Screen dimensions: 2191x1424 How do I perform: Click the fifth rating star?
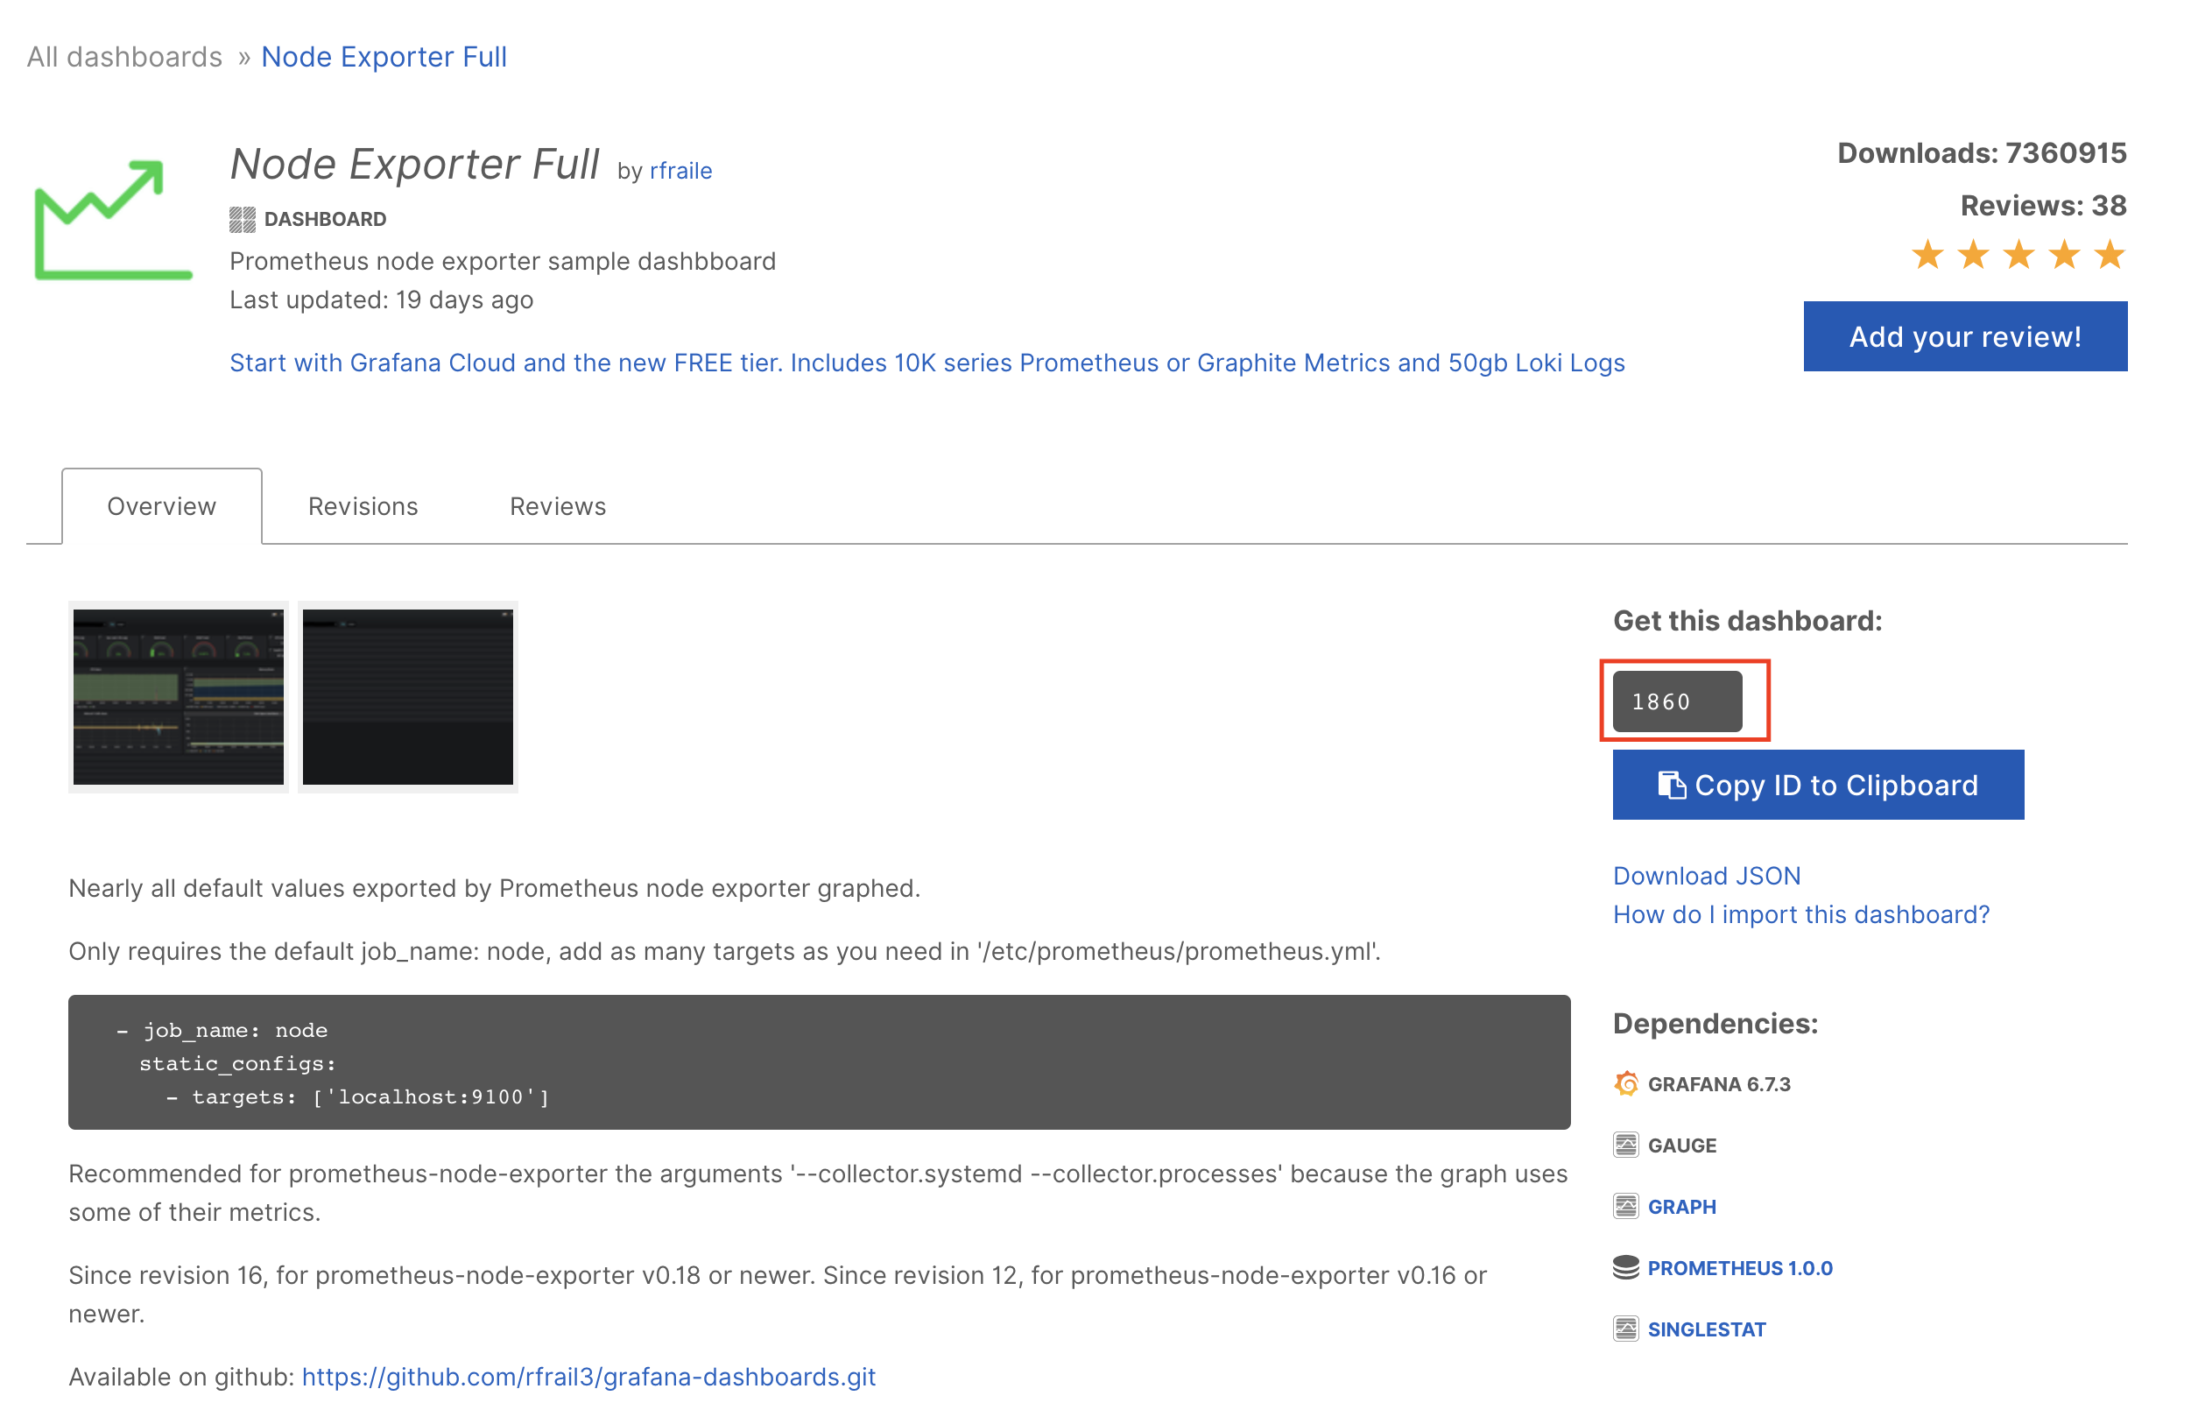click(2109, 255)
